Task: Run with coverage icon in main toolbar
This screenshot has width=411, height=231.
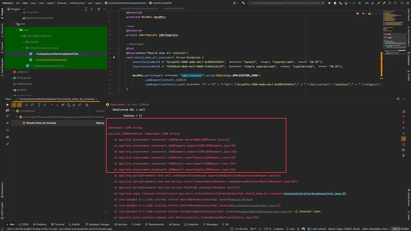Action: tap(340, 3)
